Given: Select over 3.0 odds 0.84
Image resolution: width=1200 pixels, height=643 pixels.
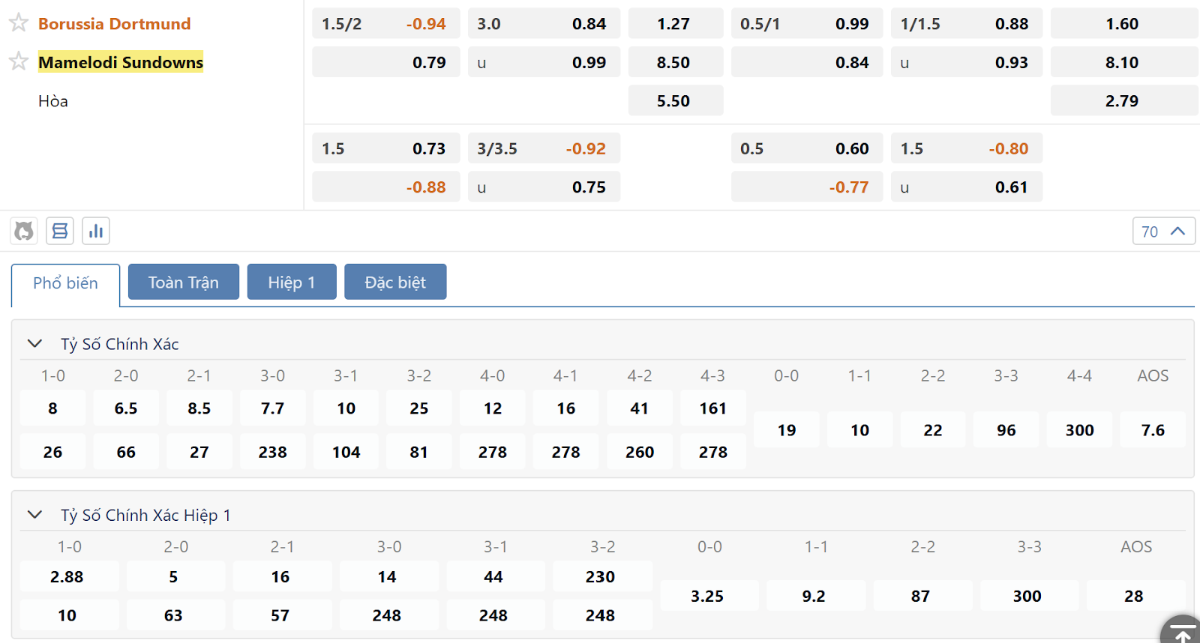Looking at the screenshot, I should [x=544, y=24].
